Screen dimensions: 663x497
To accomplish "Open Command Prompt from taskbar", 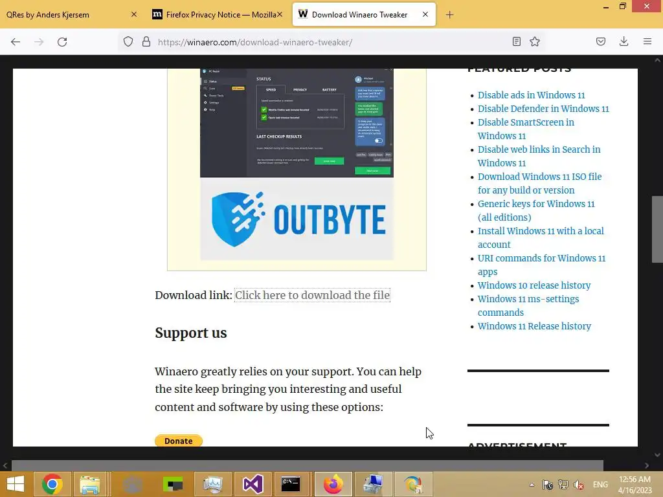I will click(x=291, y=484).
